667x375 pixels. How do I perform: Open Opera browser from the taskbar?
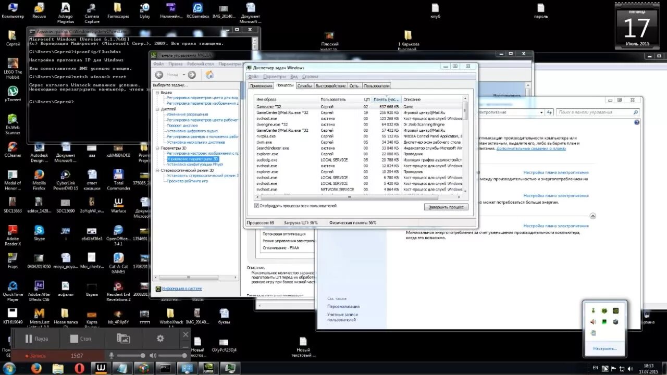point(79,368)
